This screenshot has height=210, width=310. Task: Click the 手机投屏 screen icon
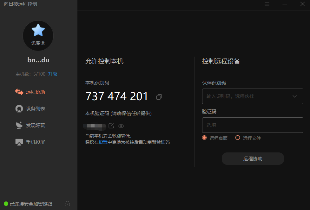pos(19,142)
